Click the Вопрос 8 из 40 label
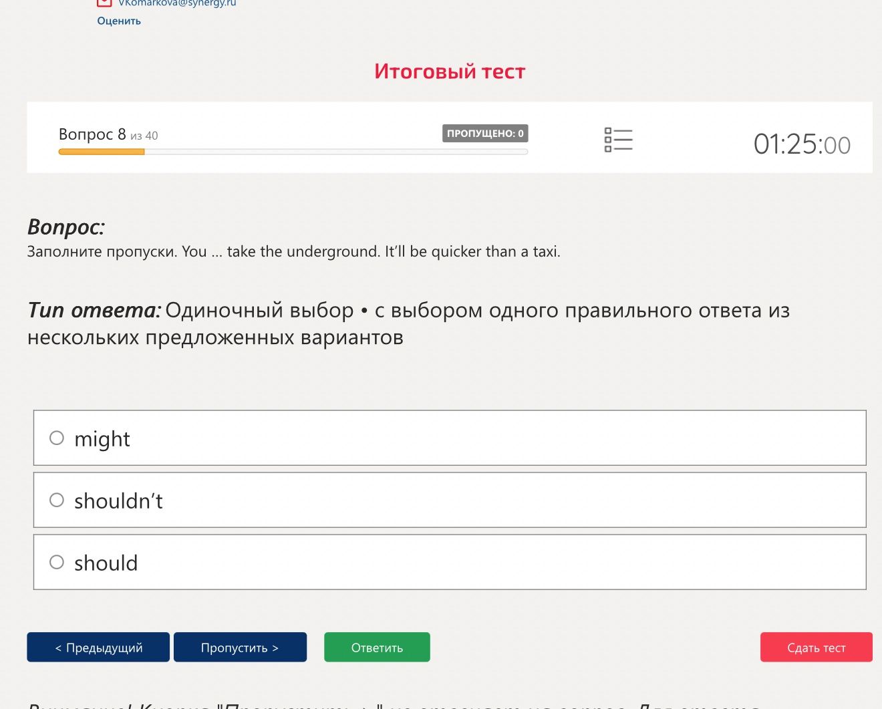882x709 pixels. [108, 134]
